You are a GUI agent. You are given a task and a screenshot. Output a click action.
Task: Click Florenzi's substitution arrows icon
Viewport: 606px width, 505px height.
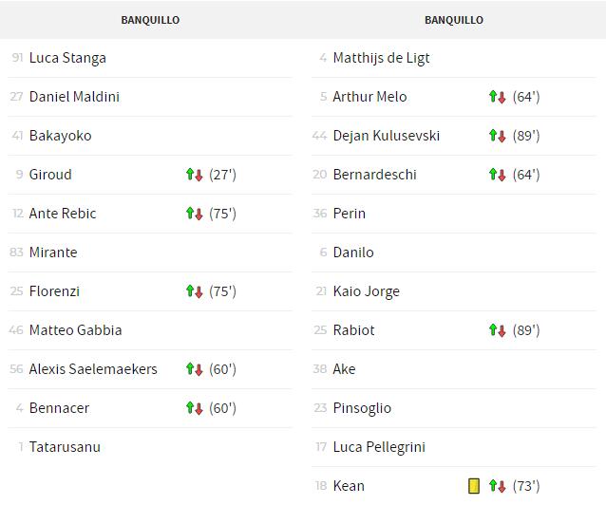click(x=195, y=291)
